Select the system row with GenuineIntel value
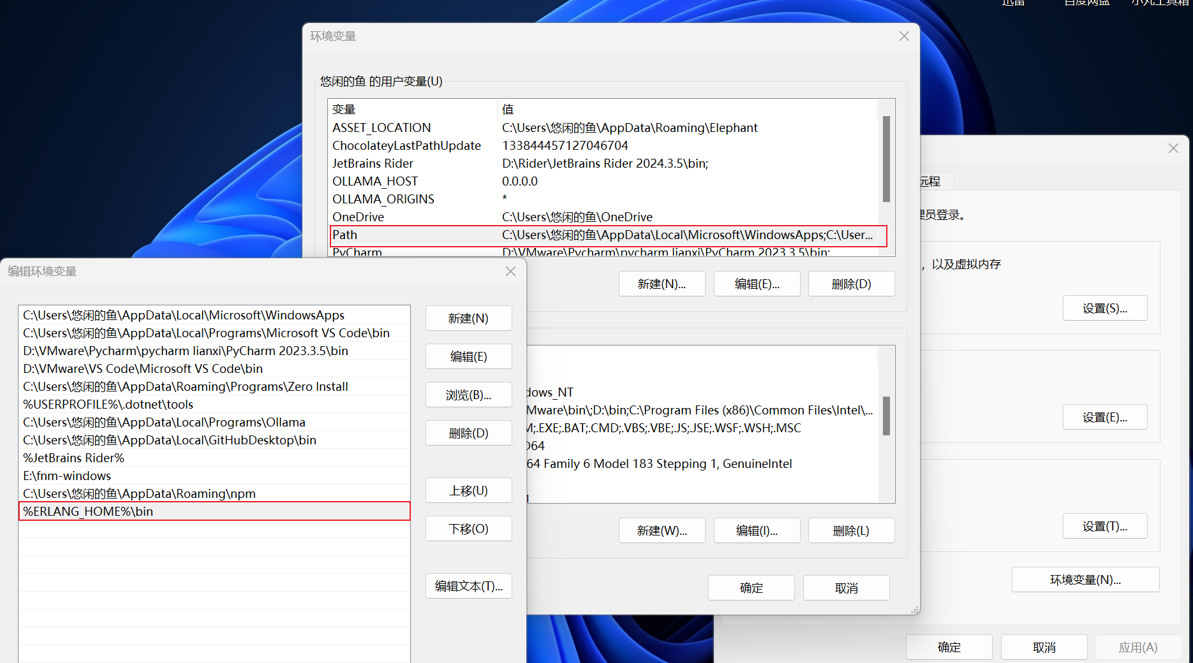Screen dimensions: 1193x663 (x=702, y=463)
